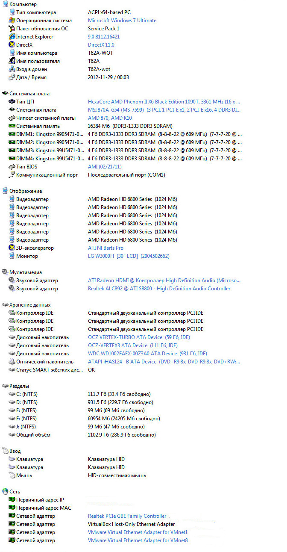Screen dimensions: 287x552
Task: Open the Realtek ALC892 audio link
Action: [159, 289]
